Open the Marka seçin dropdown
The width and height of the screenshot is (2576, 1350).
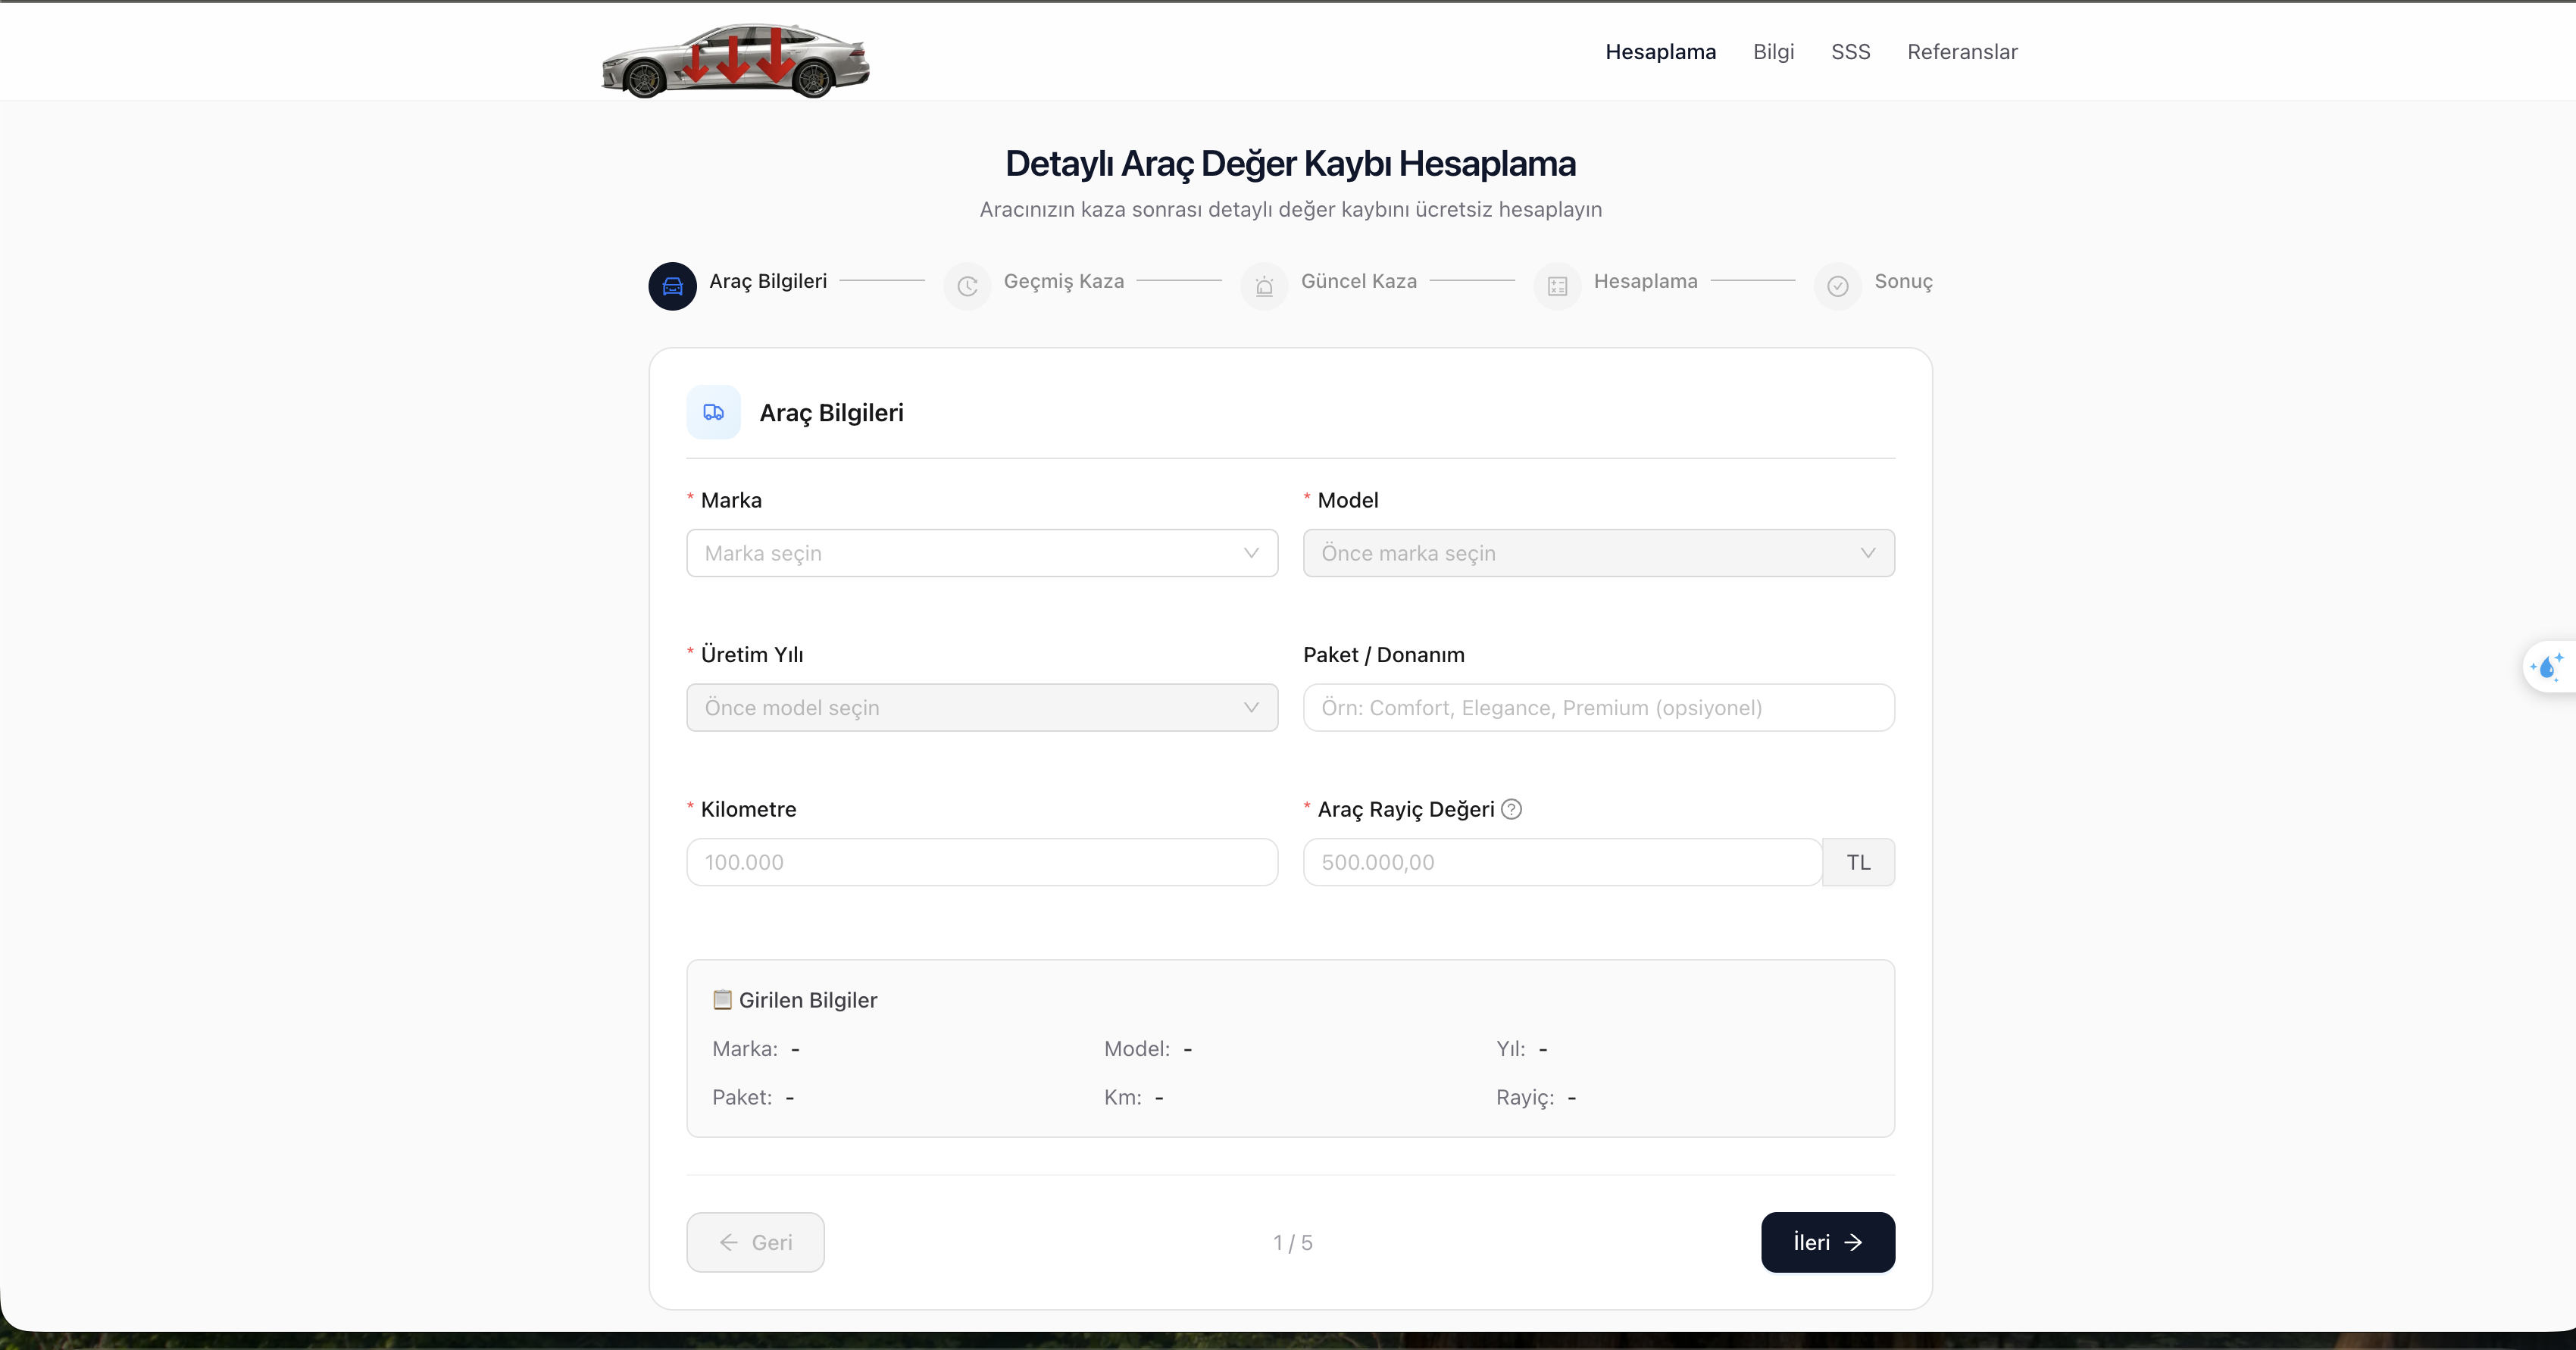[x=981, y=553]
